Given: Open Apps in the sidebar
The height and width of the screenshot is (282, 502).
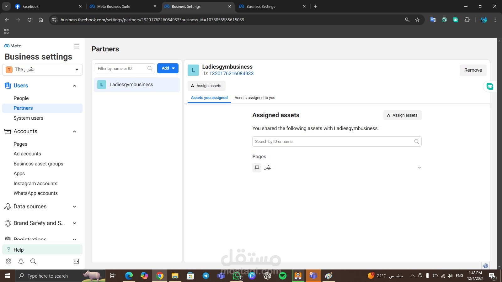Looking at the screenshot, I should (19, 174).
